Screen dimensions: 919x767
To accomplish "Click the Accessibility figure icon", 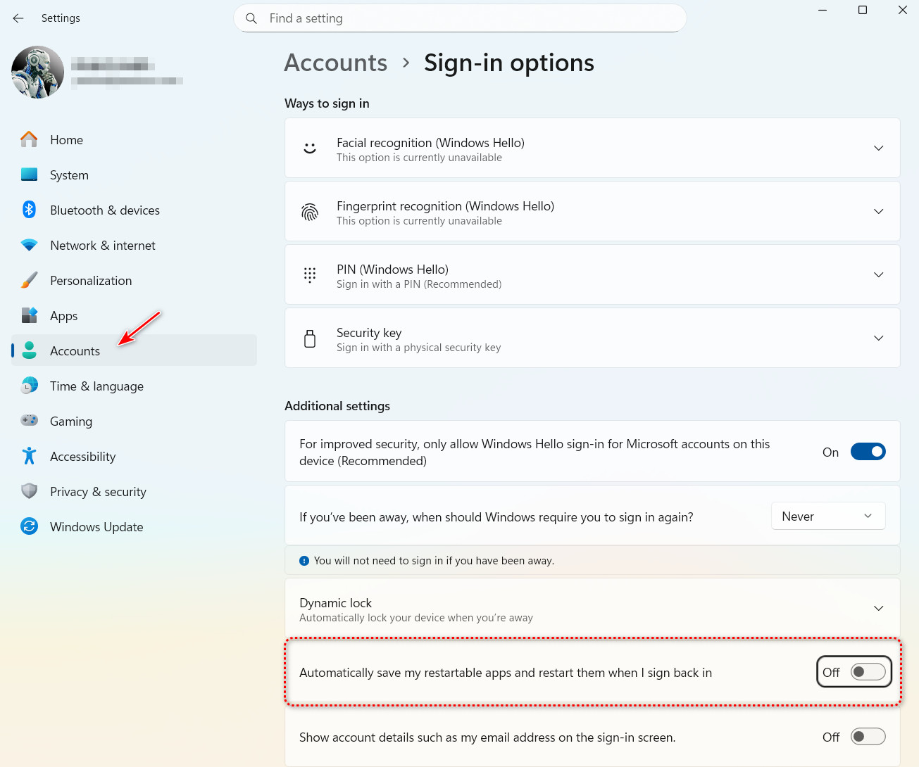I will (x=29, y=456).
